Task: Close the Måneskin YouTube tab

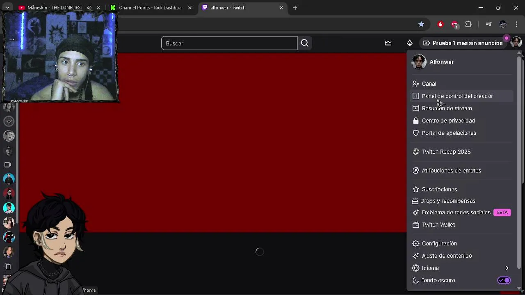Action: 98,8
